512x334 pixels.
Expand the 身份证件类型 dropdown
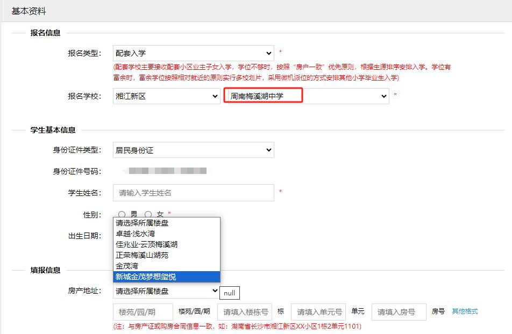pyautogui.click(x=193, y=150)
